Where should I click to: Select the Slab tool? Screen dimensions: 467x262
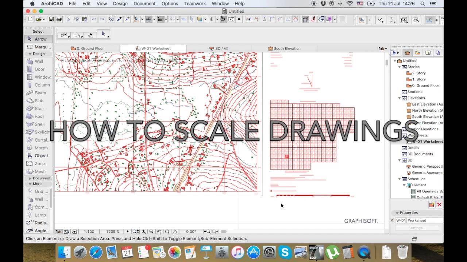click(x=39, y=101)
